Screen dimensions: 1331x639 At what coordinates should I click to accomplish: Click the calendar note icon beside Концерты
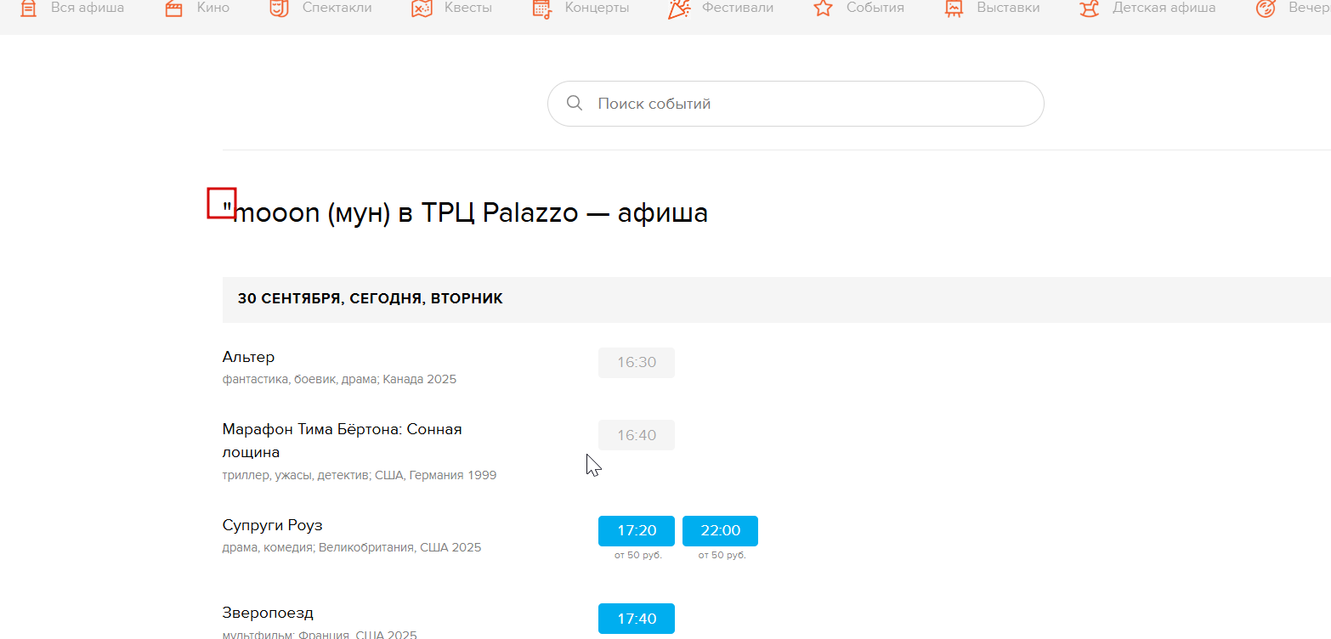point(542,8)
